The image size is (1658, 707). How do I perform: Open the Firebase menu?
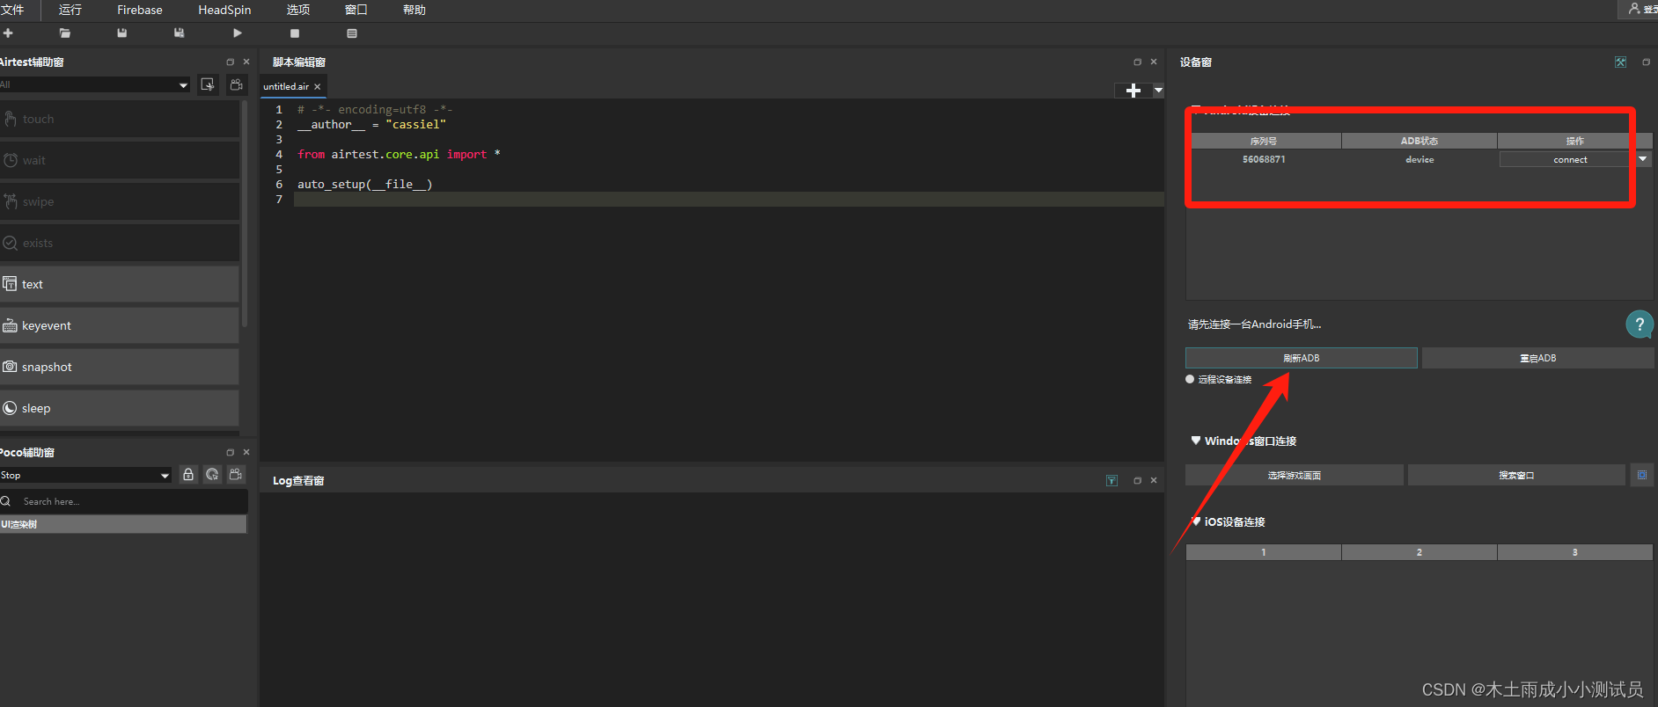click(140, 10)
